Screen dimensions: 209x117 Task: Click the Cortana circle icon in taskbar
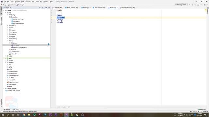[13, 115]
